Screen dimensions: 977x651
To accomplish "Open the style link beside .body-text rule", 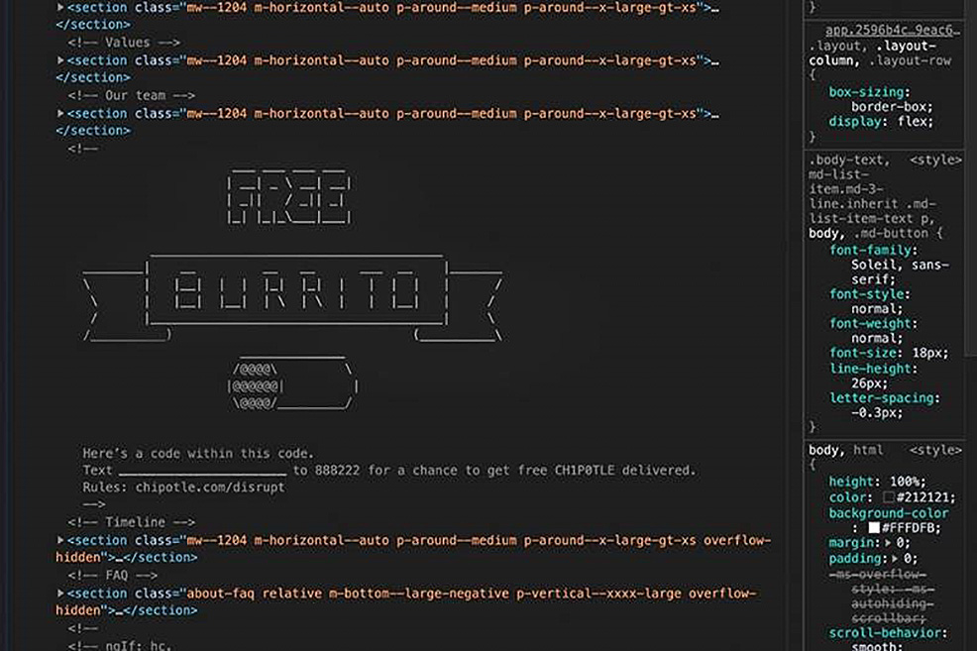I will (x=935, y=161).
